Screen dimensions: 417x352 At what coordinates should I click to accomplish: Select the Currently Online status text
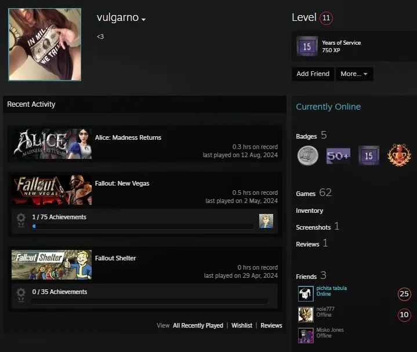(x=328, y=107)
